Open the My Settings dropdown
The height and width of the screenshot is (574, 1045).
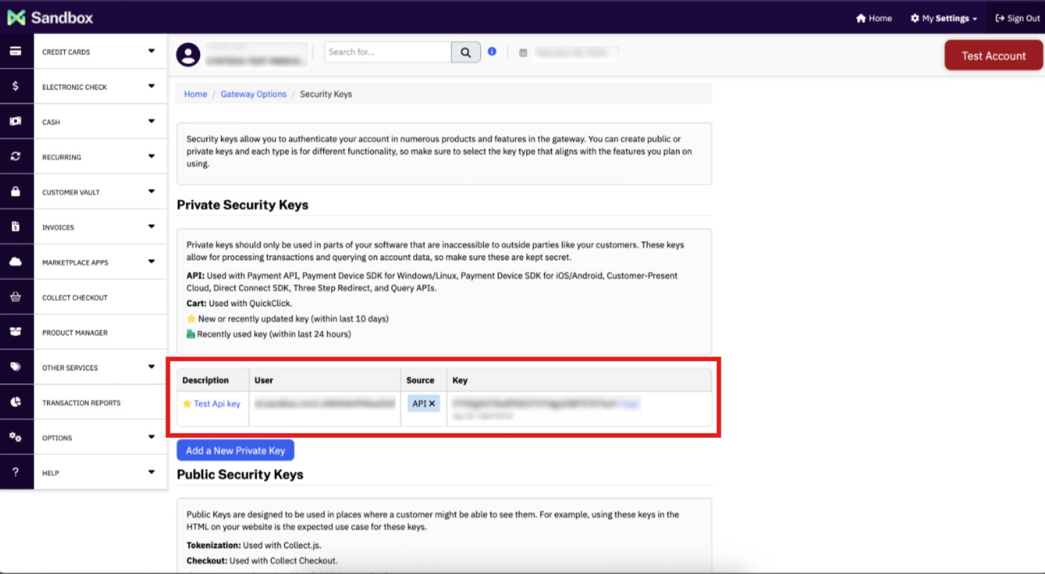pyautogui.click(x=944, y=18)
